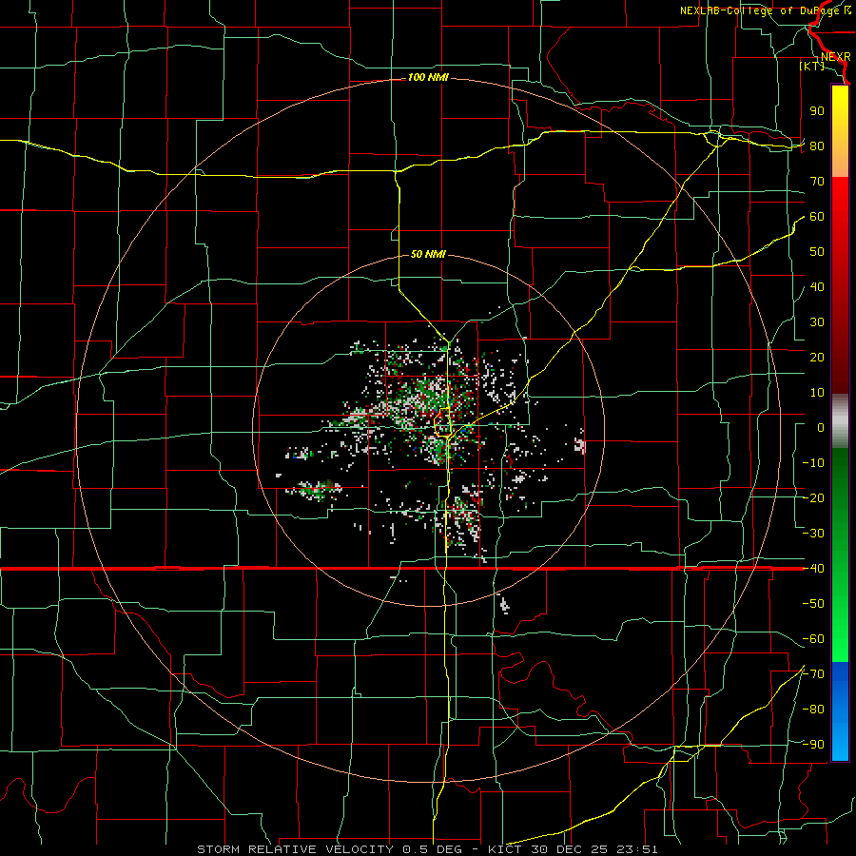The height and width of the screenshot is (856, 856).
Task: Click the -50 scale value
Action: pos(813,604)
